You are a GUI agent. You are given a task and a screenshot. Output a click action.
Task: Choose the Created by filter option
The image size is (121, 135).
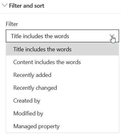62,101
